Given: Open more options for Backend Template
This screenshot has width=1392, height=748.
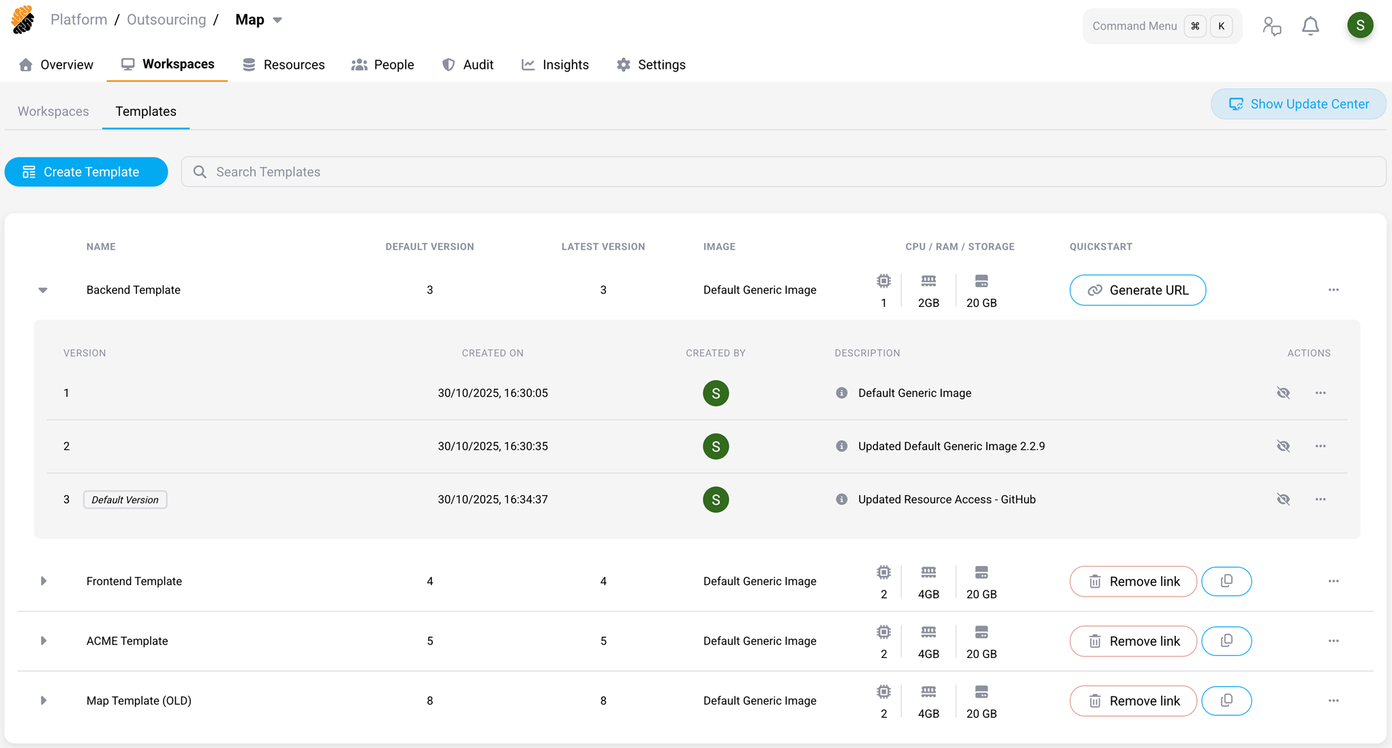Looking at the screenshot, I should pyautogui.click(x=1333, y=290).
